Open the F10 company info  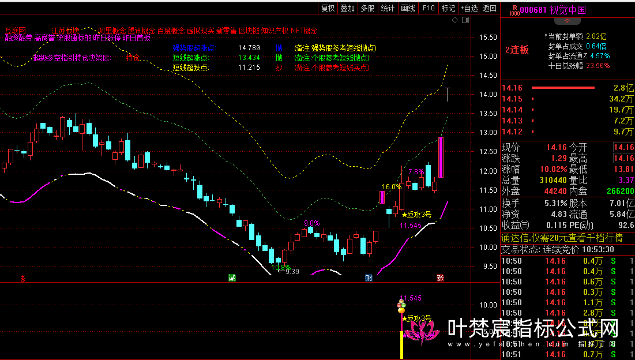click(429, 8)
